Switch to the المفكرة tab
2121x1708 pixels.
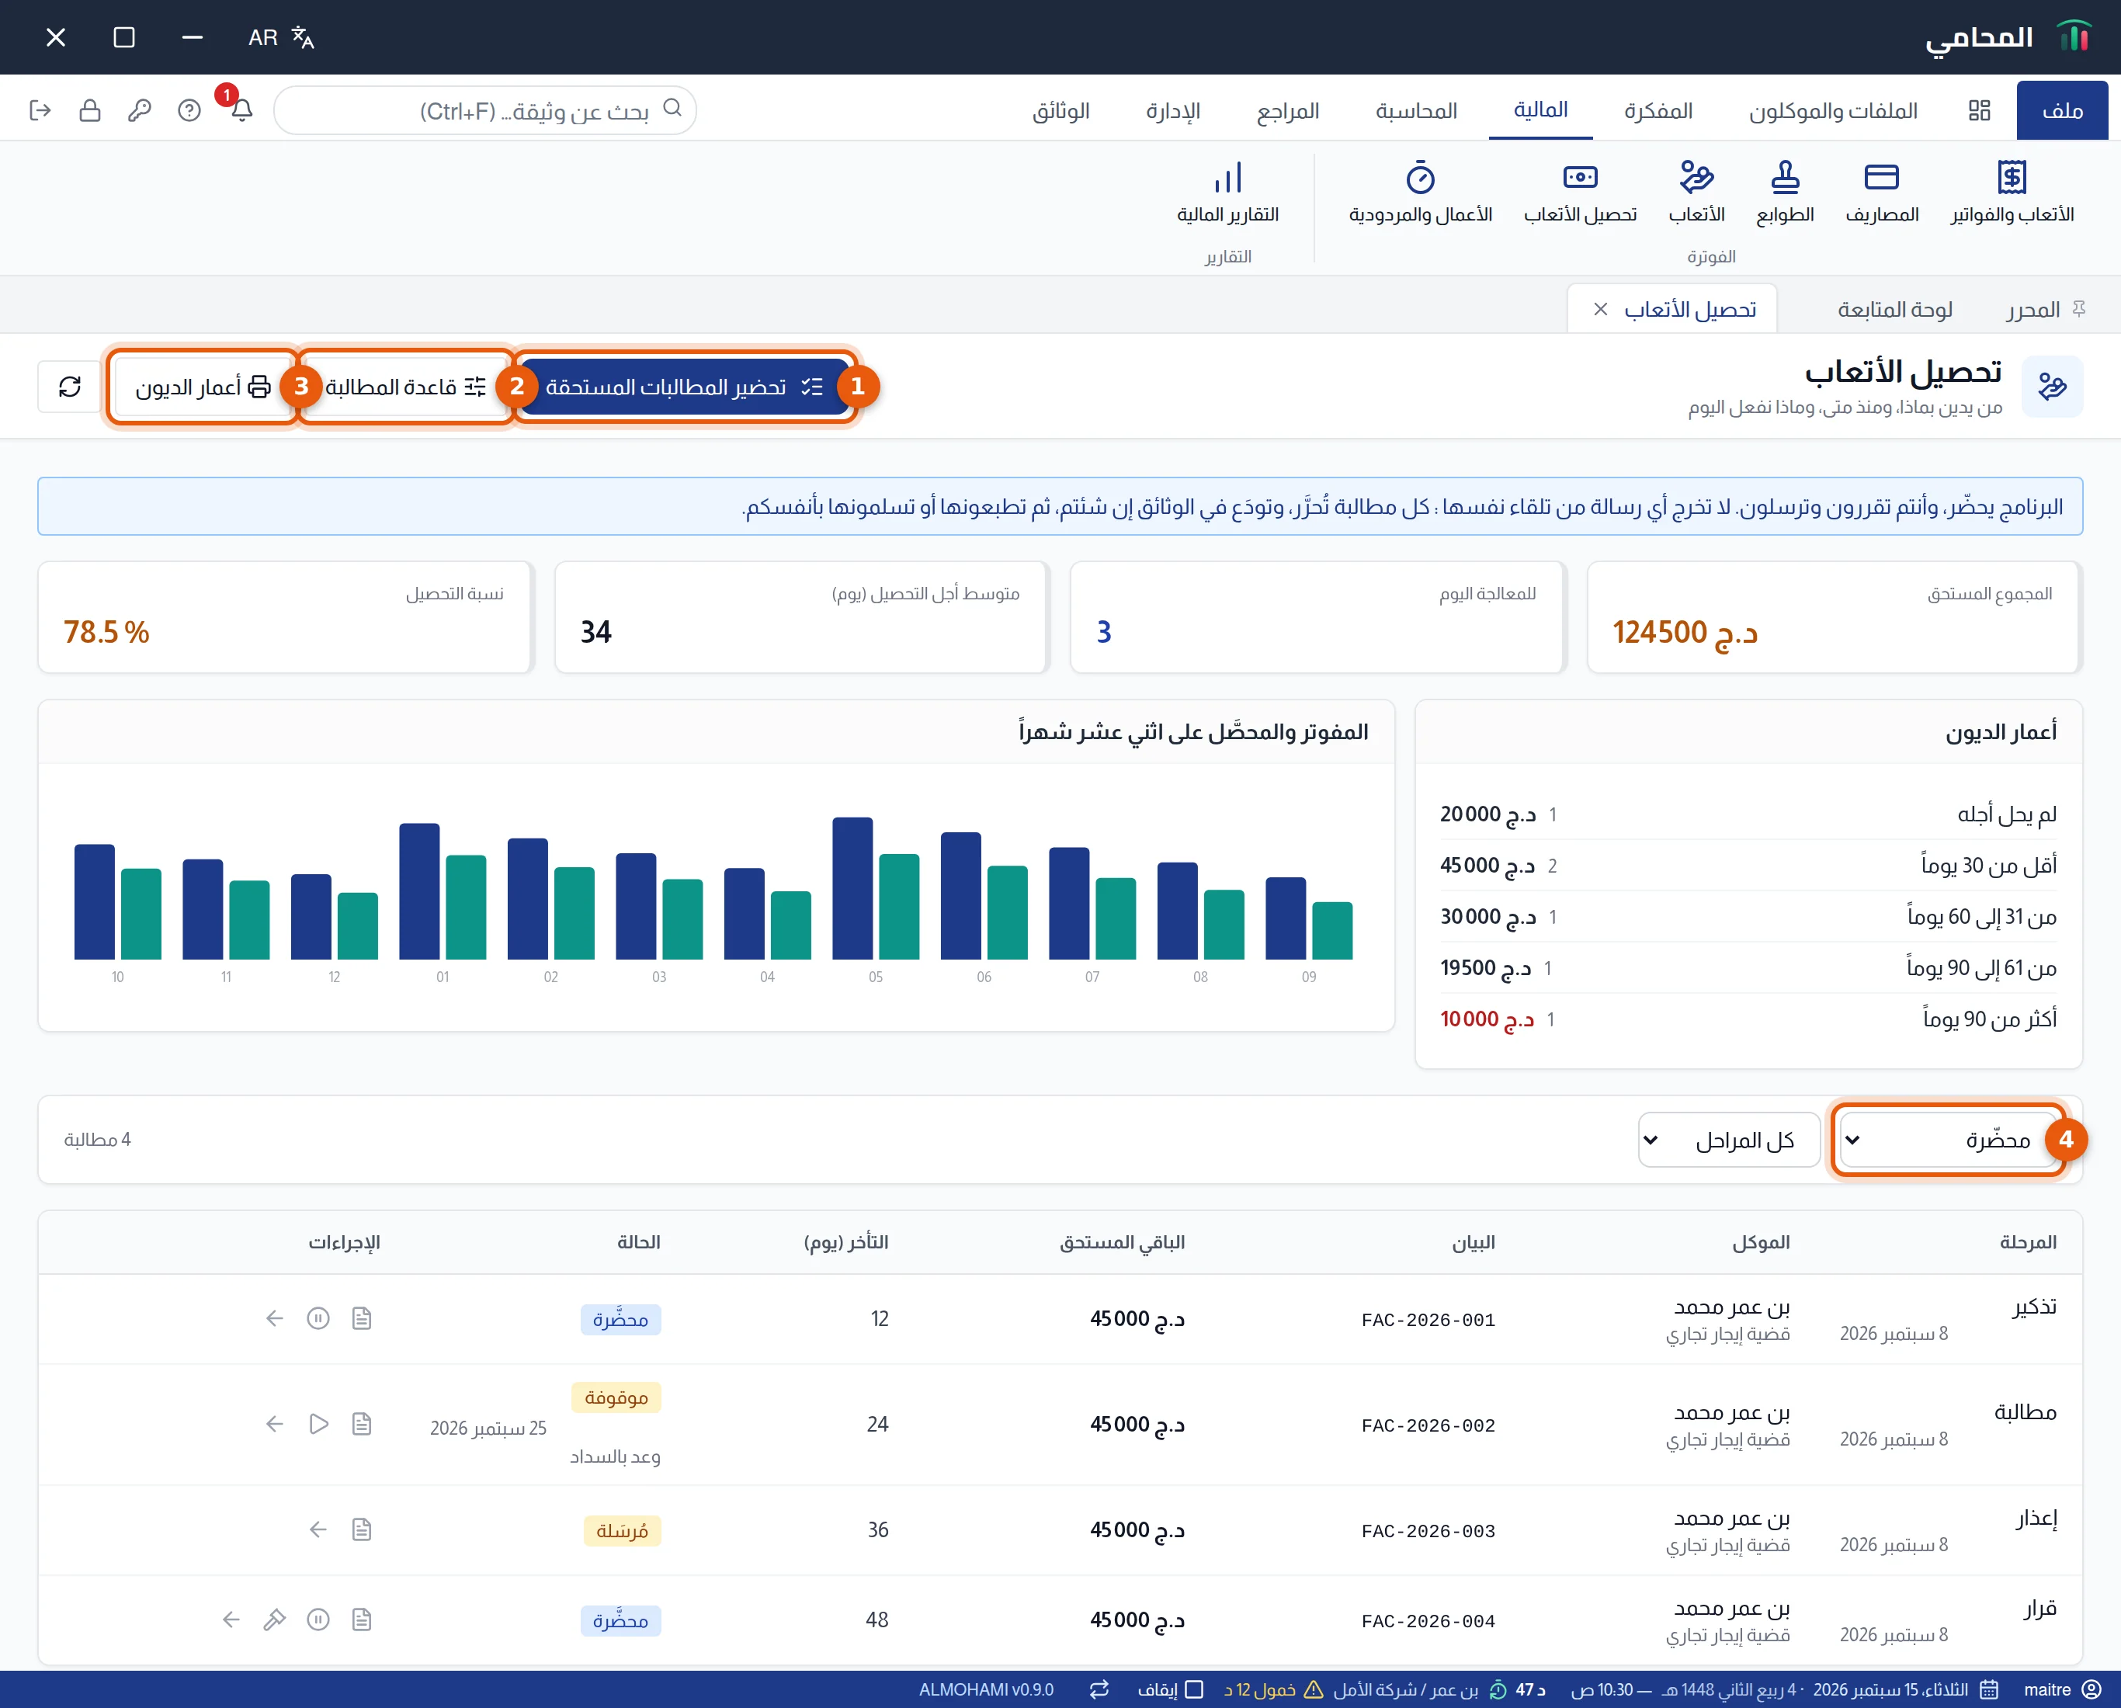click(x=1658, y=110)
